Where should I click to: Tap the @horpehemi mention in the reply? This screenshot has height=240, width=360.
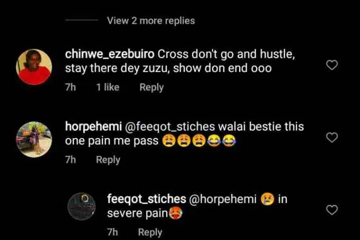coord(223,199)
